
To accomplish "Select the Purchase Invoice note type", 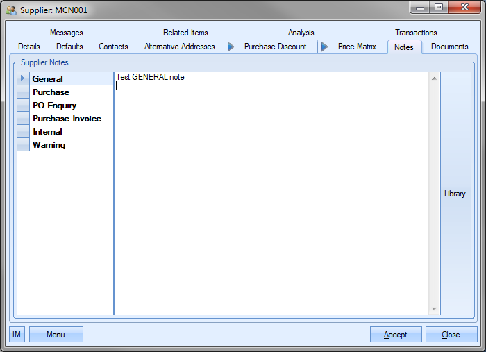I will pos(72,119).
